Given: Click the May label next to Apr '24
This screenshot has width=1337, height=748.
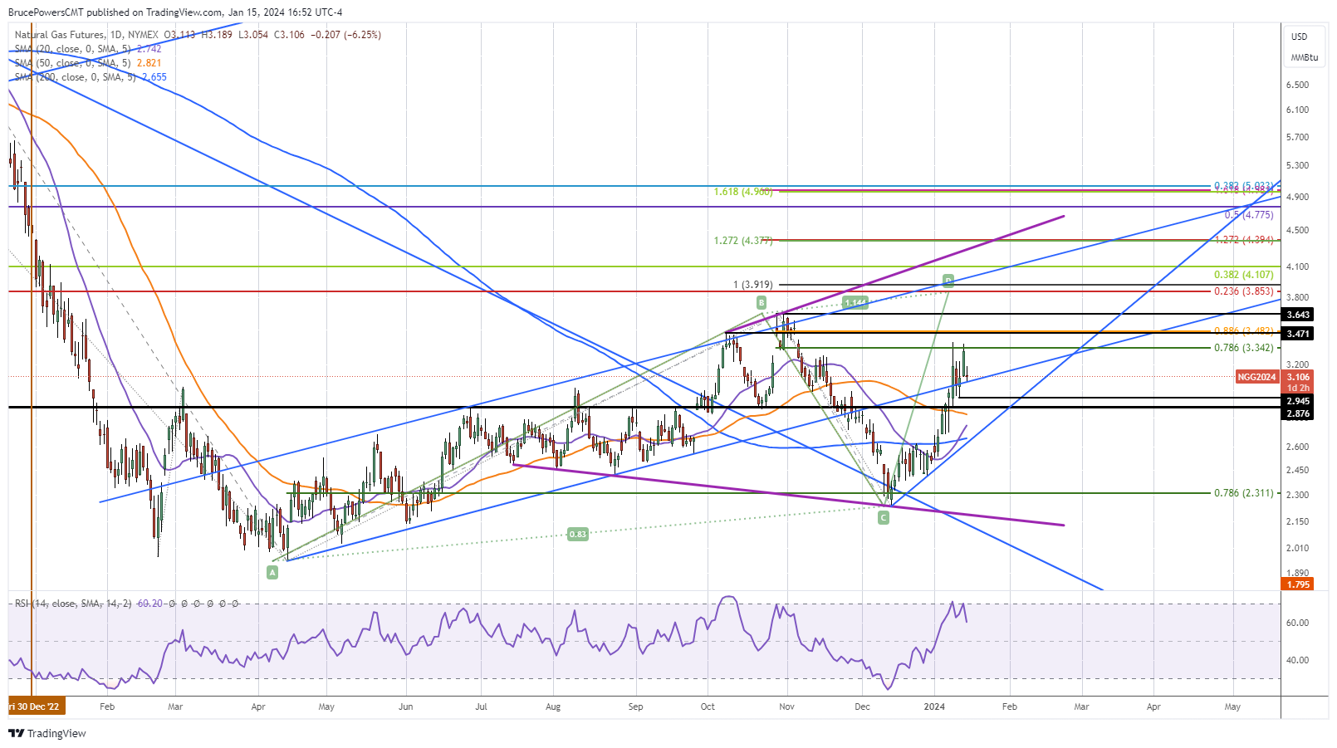Looking at the screenshot, I should [1232, 707].
